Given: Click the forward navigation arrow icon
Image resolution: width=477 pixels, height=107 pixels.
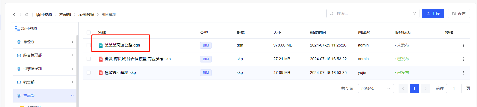Looking at the screenshot, I should pyautogui.click(x=20, y=15).
